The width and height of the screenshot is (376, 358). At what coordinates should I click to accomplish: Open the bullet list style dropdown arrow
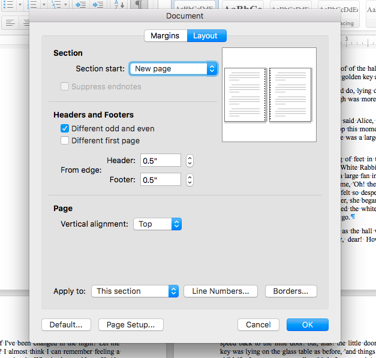click(x=20, y=5)
